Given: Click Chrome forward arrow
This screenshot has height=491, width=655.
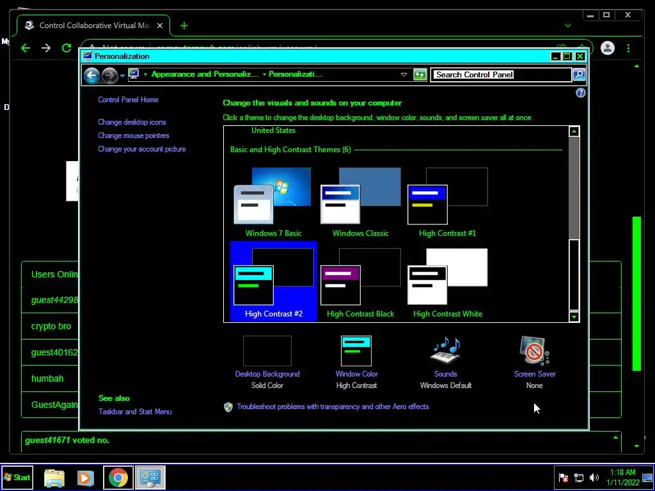Looking at the screenshot, I should coord(46,48).
